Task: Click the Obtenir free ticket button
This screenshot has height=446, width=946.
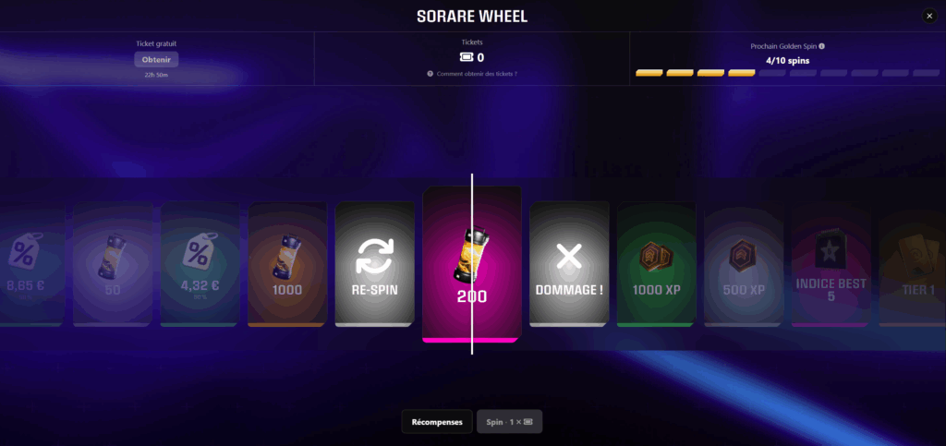Action: pos(156,60)
